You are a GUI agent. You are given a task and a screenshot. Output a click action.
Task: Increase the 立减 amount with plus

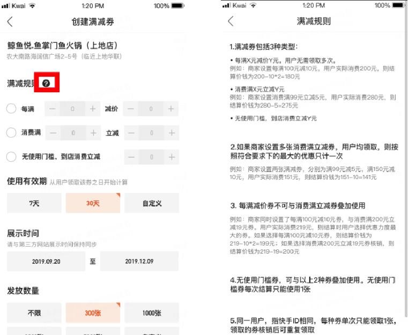172,133
